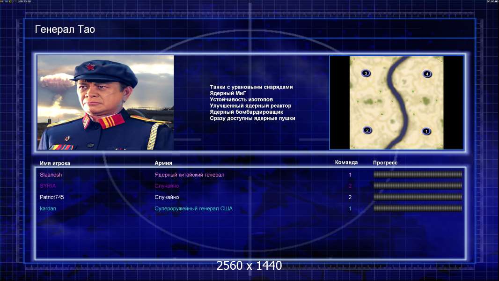
Task: Click kardan's loading progress bar
Action: point(418,208)
